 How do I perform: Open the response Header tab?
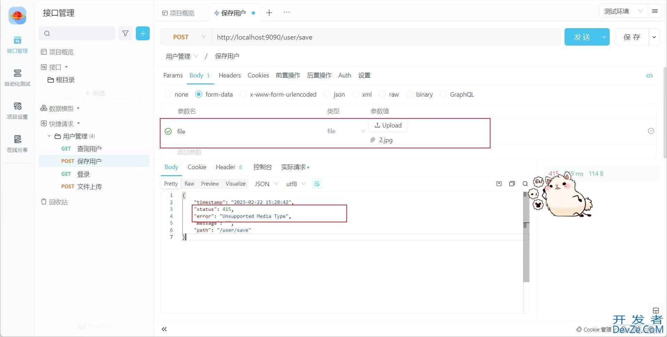[x=229, y=167]
